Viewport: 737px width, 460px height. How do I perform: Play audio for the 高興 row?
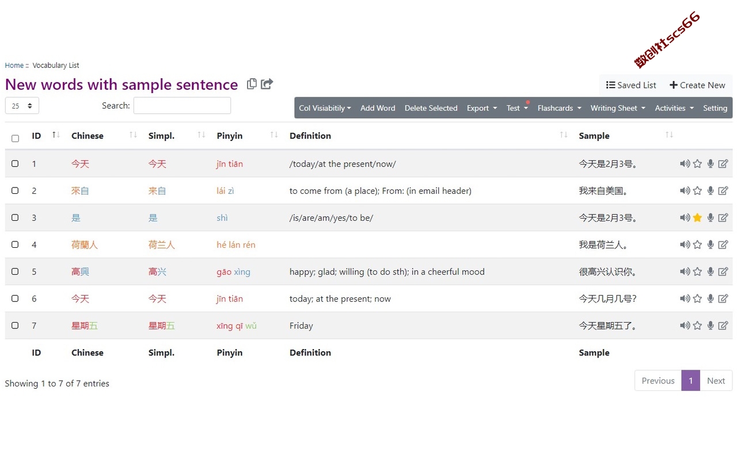685,272
